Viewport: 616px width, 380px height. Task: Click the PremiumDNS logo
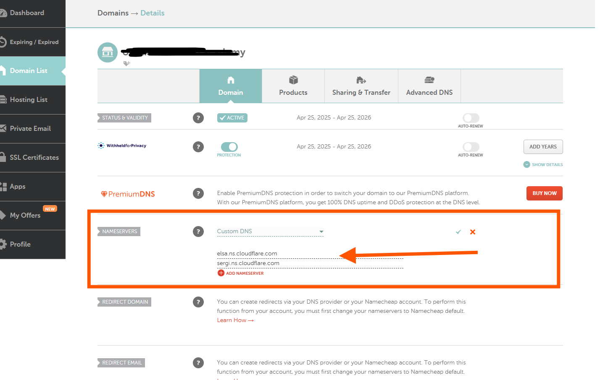point(128,194)
